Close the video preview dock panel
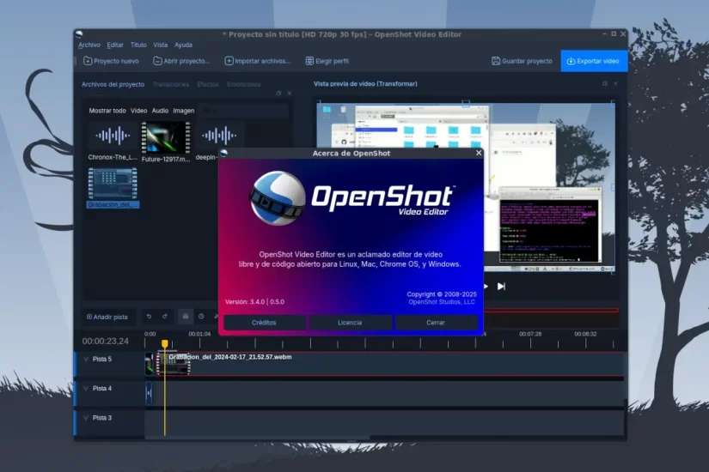 coord(615,83)
